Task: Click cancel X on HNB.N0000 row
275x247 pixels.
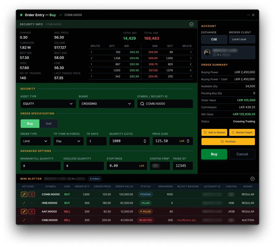Action: (x=31, y=203)
